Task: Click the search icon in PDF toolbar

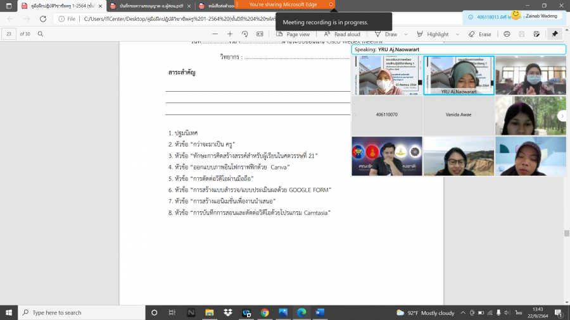Action: 41,34
